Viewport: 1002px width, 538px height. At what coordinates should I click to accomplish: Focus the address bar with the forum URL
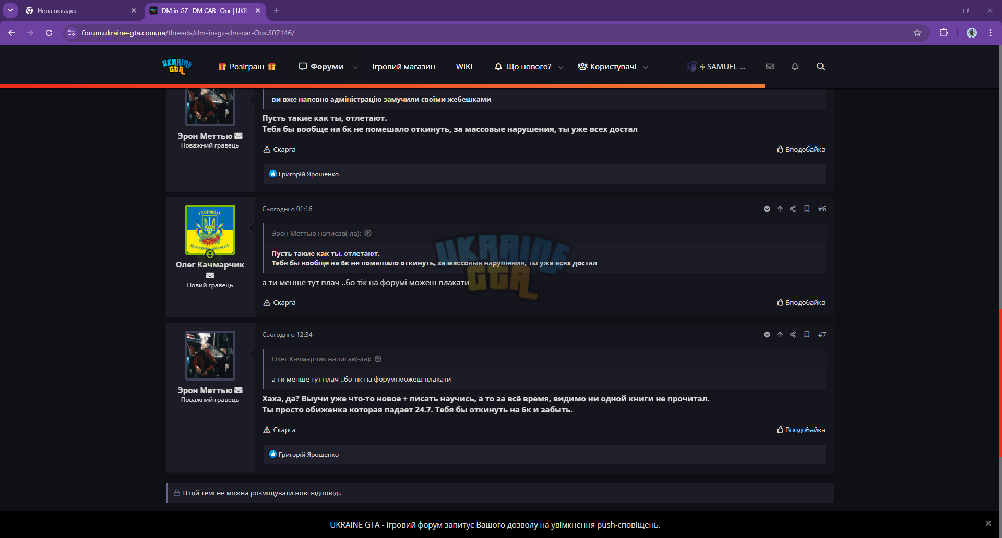(496, 33)
